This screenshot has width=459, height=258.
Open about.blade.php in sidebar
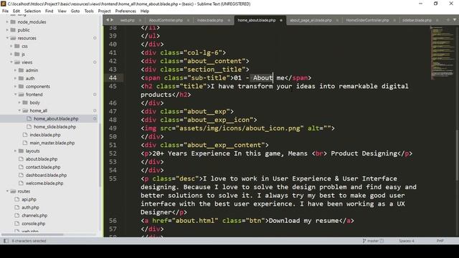[x=42, y=159]
